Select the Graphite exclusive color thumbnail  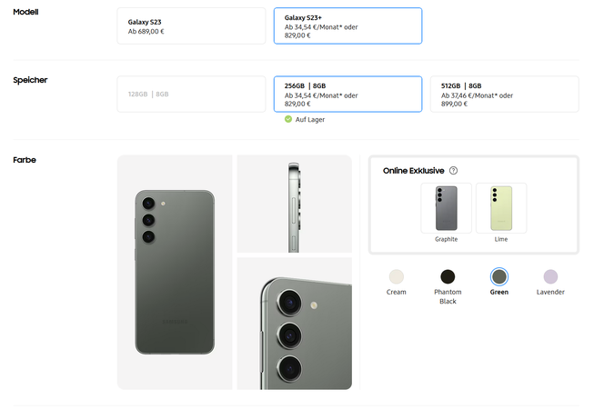coord(446,208)
